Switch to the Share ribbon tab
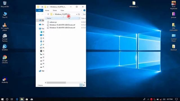The height and width of the screenshot is (101, 180). click(x=55, y=10)
